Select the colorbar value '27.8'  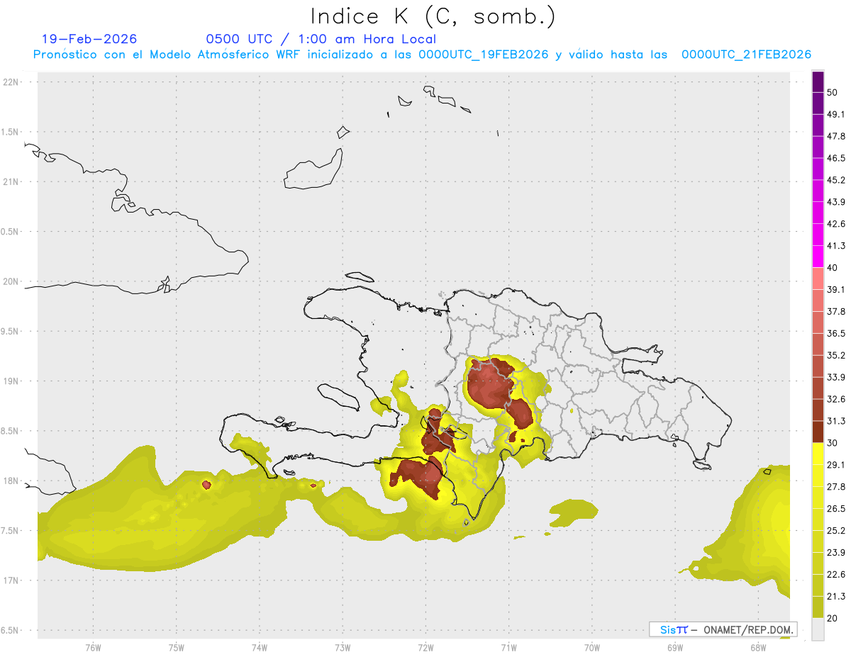click(x=836, y=487)
